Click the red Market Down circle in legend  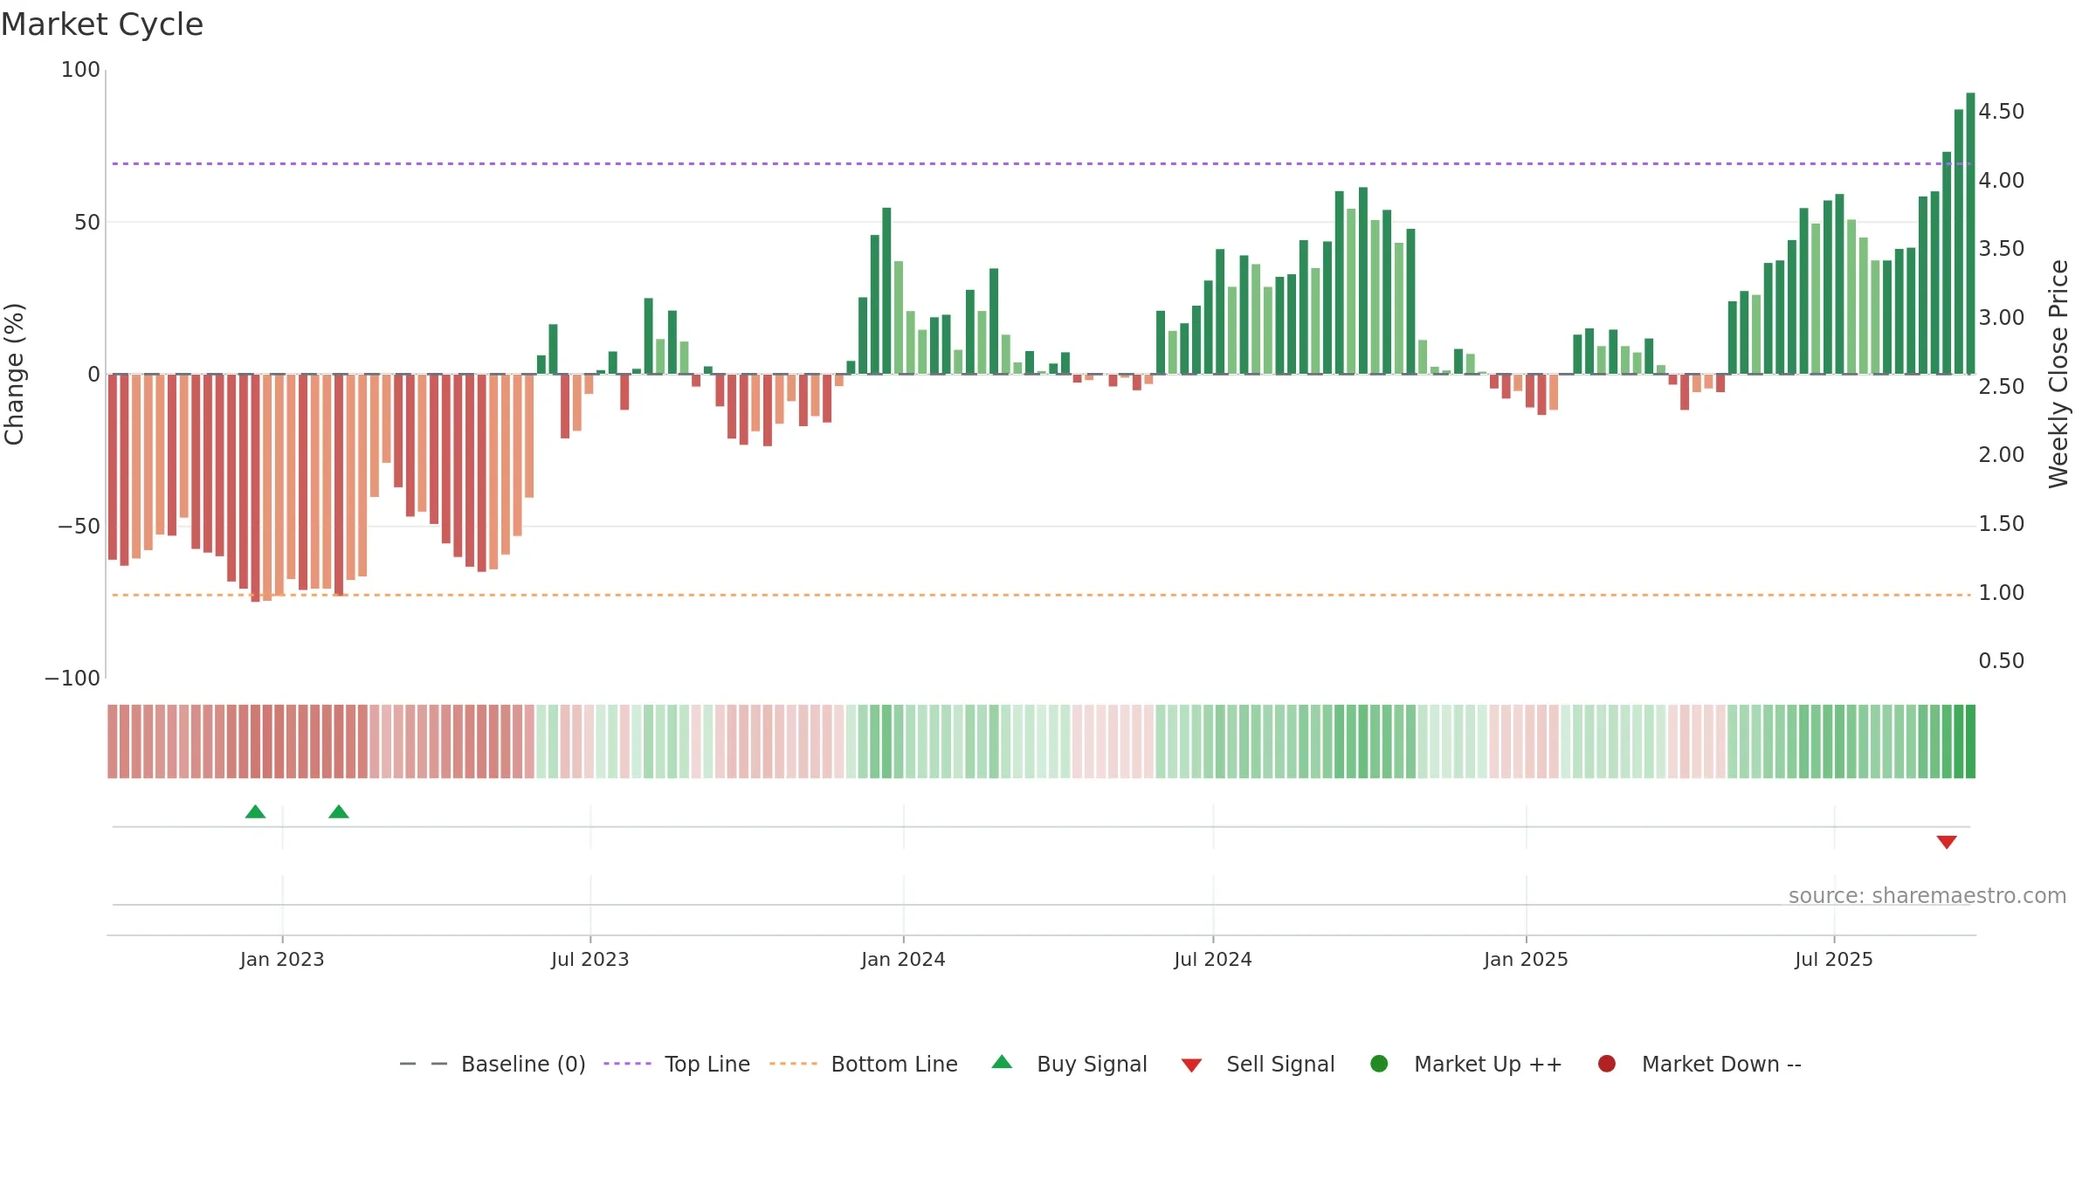pos(1606,1063)
